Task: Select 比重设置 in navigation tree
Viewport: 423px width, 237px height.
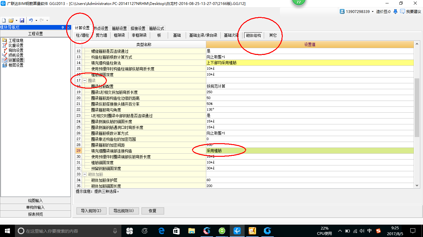Action: [x=16, y=45]
